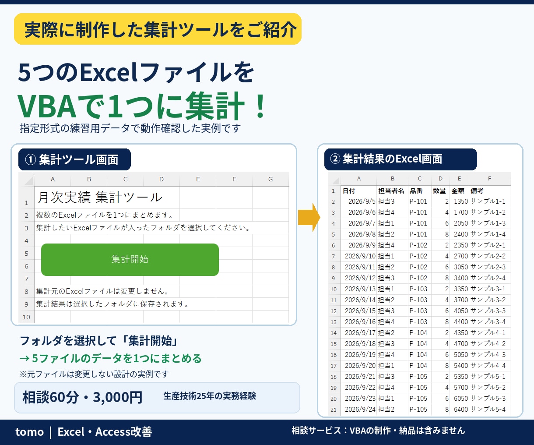Select column F header in 集計結果 sheet
The width and height of the screenshot is (534, 445).
pyautogui.click(x=489, y=179)
